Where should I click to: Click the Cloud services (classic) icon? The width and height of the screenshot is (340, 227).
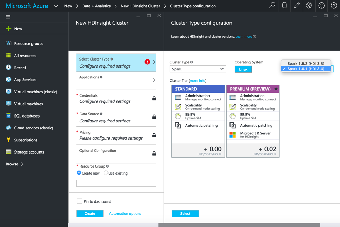pos(8,128)
